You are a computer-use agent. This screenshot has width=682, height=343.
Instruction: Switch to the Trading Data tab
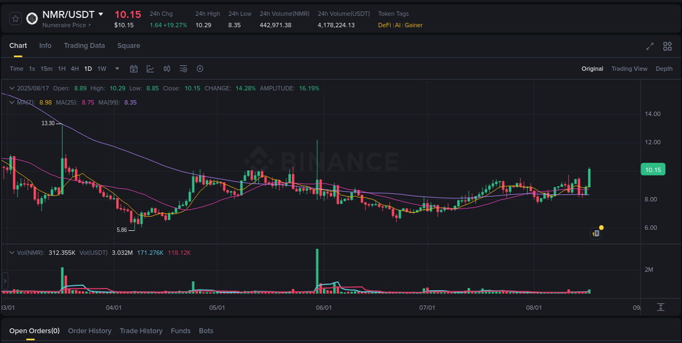point(84,46)
